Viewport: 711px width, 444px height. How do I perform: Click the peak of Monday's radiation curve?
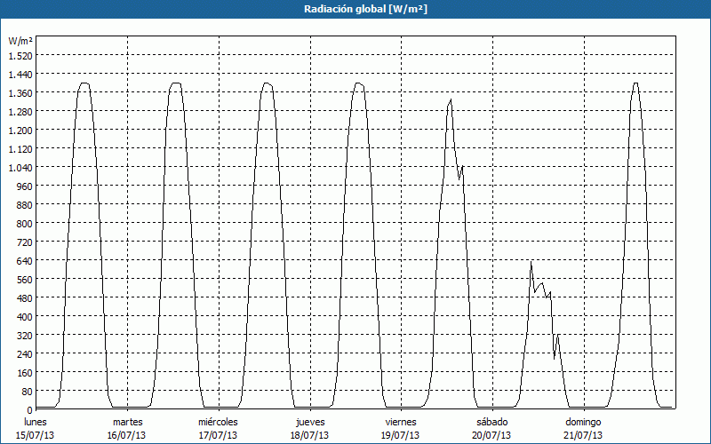(x=84, y=83)
